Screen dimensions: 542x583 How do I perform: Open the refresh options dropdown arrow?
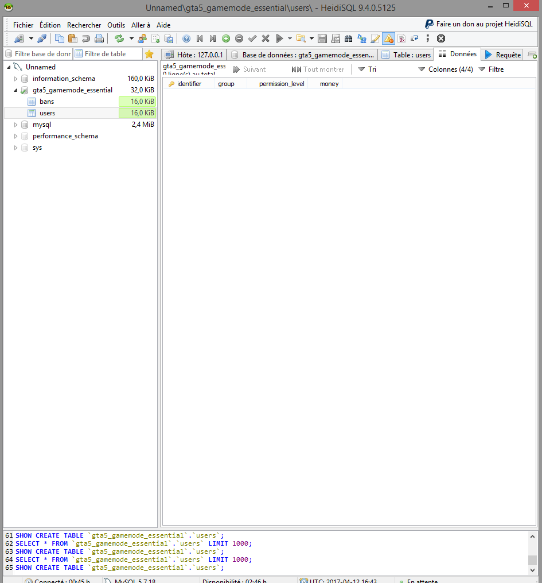(131, 38)
